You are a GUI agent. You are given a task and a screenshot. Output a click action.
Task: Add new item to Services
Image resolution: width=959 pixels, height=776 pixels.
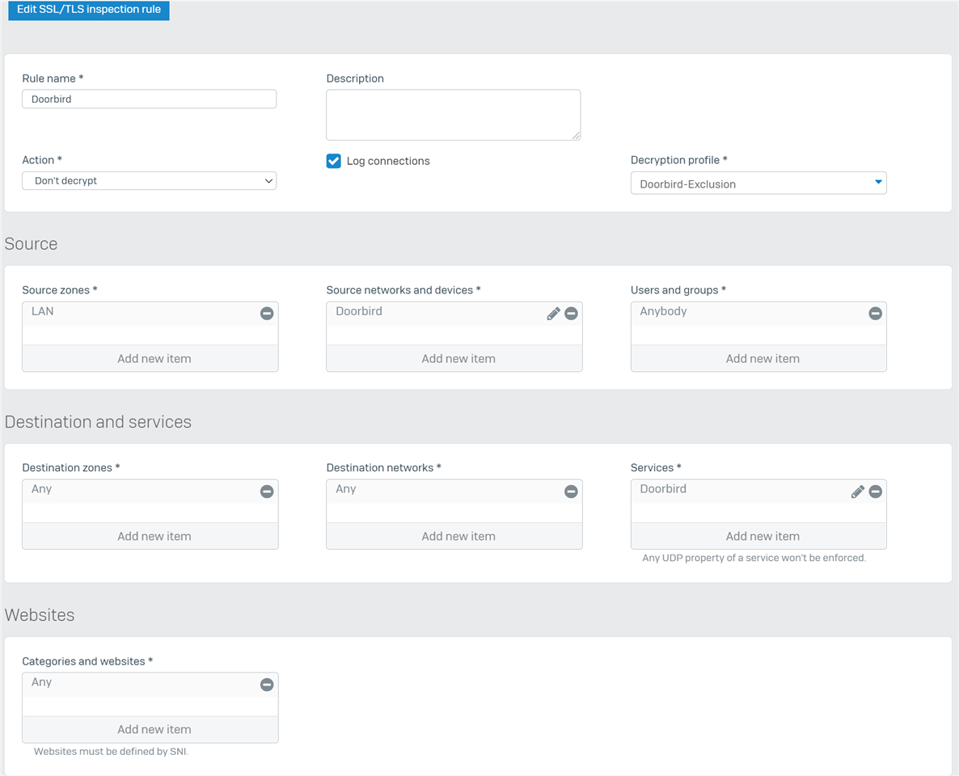758,536
